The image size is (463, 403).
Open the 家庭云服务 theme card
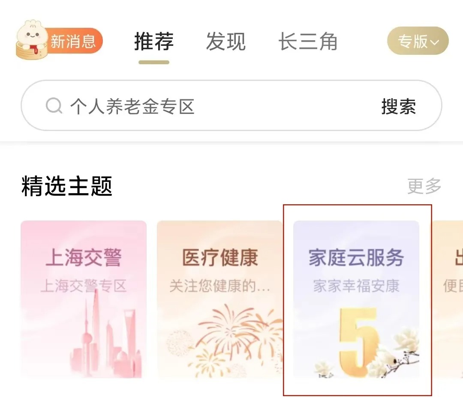pyautogui.click(x=356, y=299)
